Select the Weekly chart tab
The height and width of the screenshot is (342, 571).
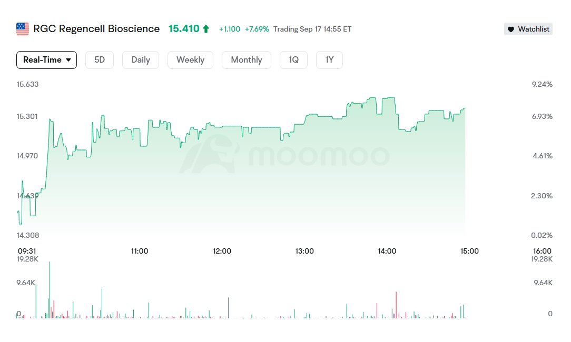pyautogui.click(x=190, y=60)
